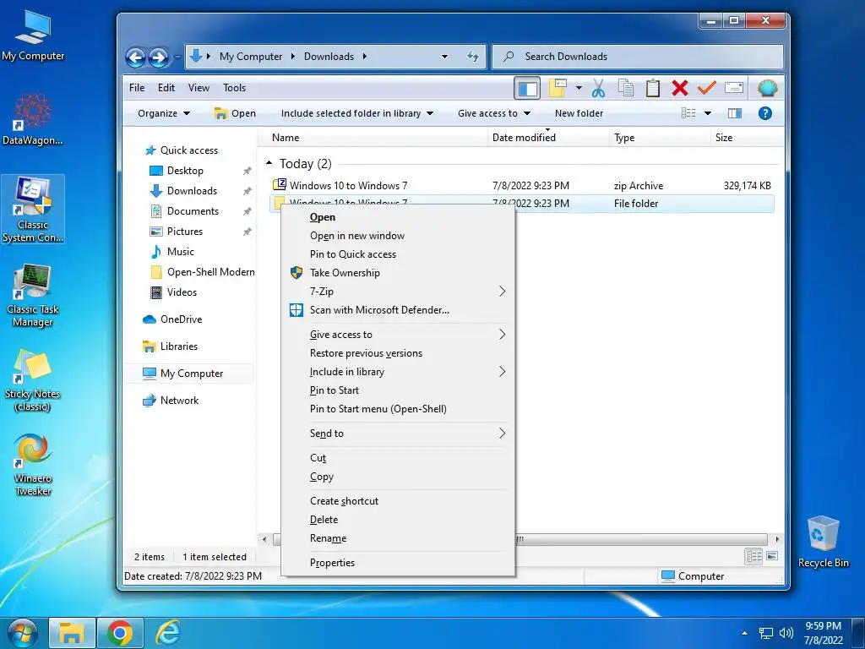Sort by Date modified column header

[x=524, y=138]
